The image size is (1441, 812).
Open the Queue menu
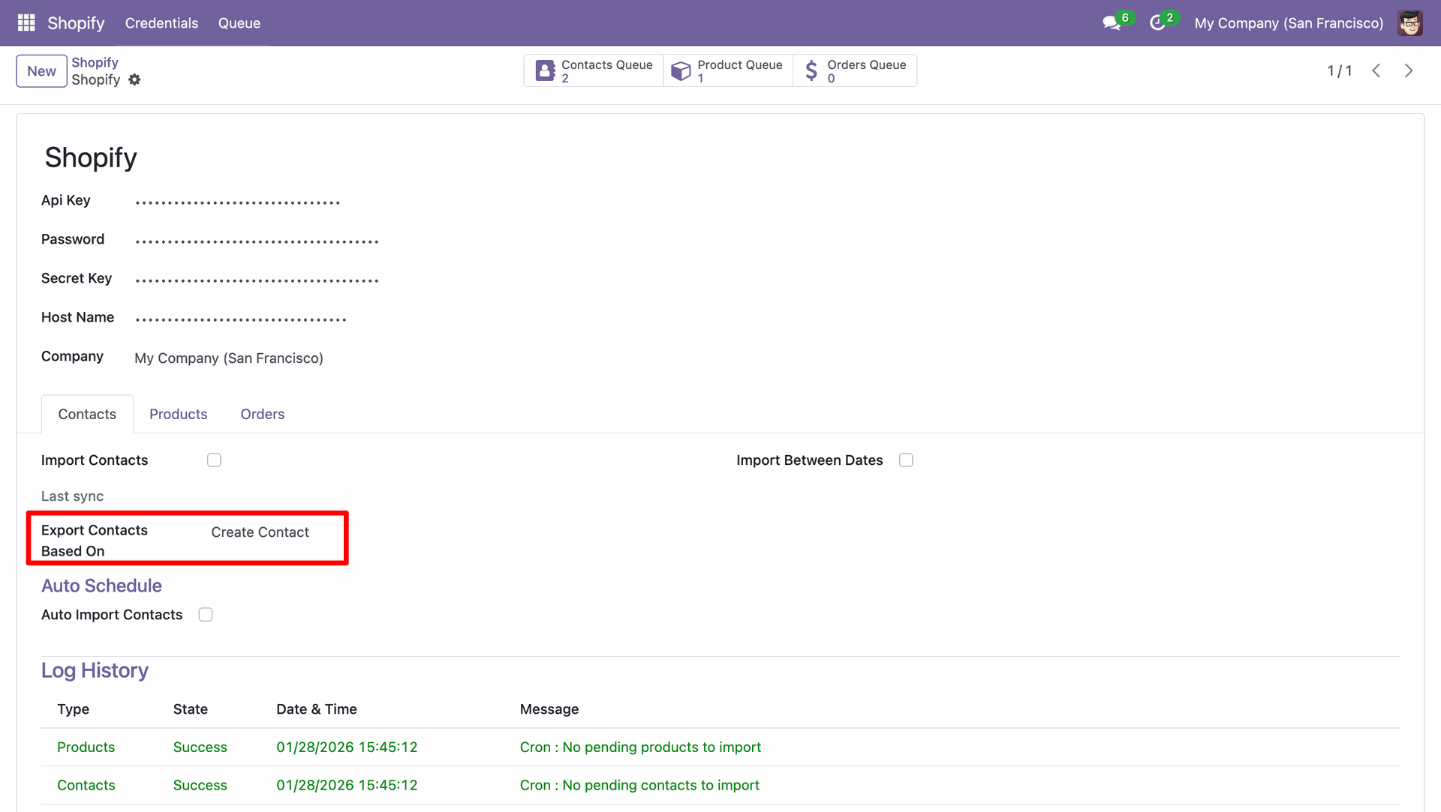click(x=239, y=23)
